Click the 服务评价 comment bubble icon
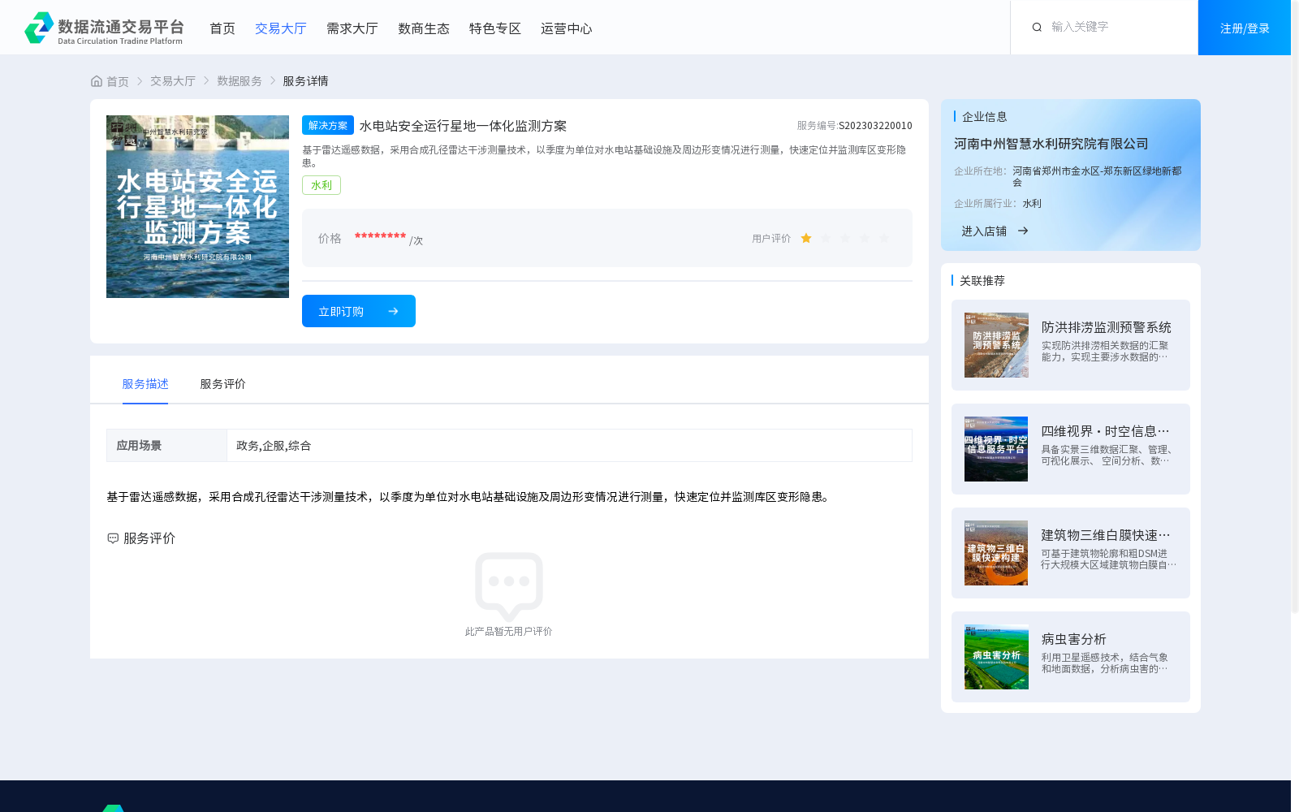This screenshot has height=812, width=1299. (x=113, y=538)
